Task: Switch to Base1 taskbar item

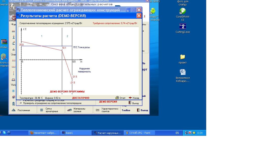Action: 76,133
